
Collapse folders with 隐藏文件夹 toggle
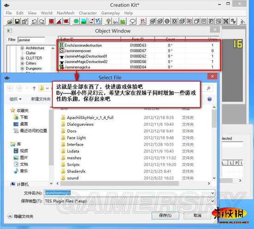click(x=20, y=217)
